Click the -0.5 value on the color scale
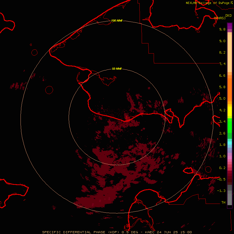 [x=221, y=179]
